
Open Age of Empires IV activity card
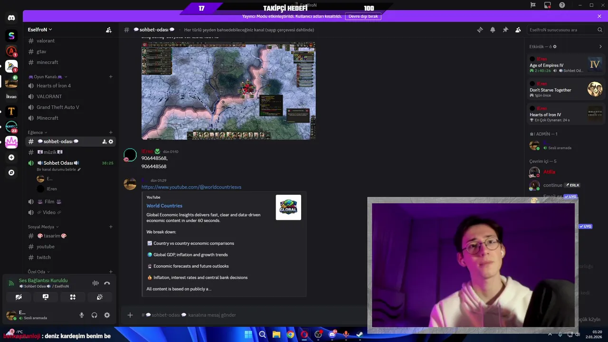point(566,65)
